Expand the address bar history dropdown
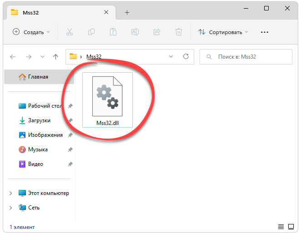Image resolution: width=301 pixels, height=234 pixels. click(171, 56)
